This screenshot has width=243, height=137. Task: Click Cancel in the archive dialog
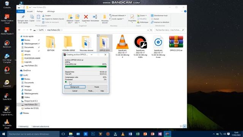[x=75, y=91]
